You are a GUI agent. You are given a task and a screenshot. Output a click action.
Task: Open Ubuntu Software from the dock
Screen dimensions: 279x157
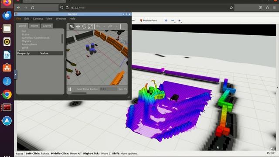pos(7,68)
